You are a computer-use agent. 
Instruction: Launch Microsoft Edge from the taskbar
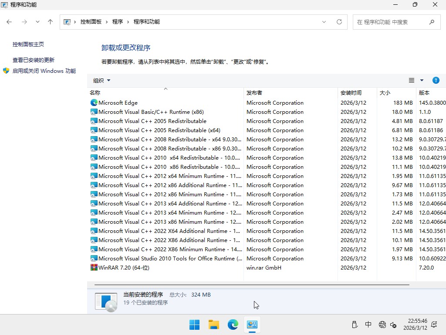(x=233, y=325)
